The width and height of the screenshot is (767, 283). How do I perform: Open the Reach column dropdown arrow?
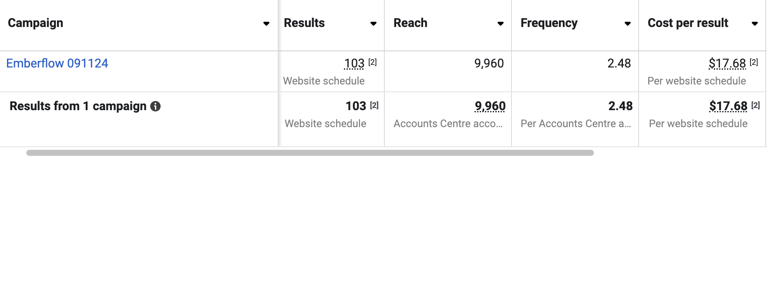pyautogui.click(x=501, y=24)
